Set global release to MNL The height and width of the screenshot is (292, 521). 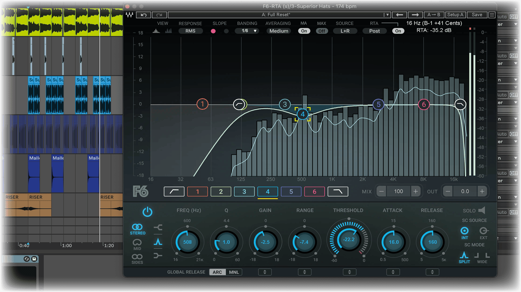point(234,272)
